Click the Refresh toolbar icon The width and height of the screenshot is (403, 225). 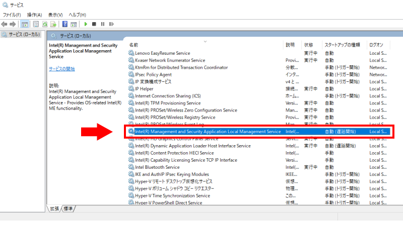tap(45, 24)
